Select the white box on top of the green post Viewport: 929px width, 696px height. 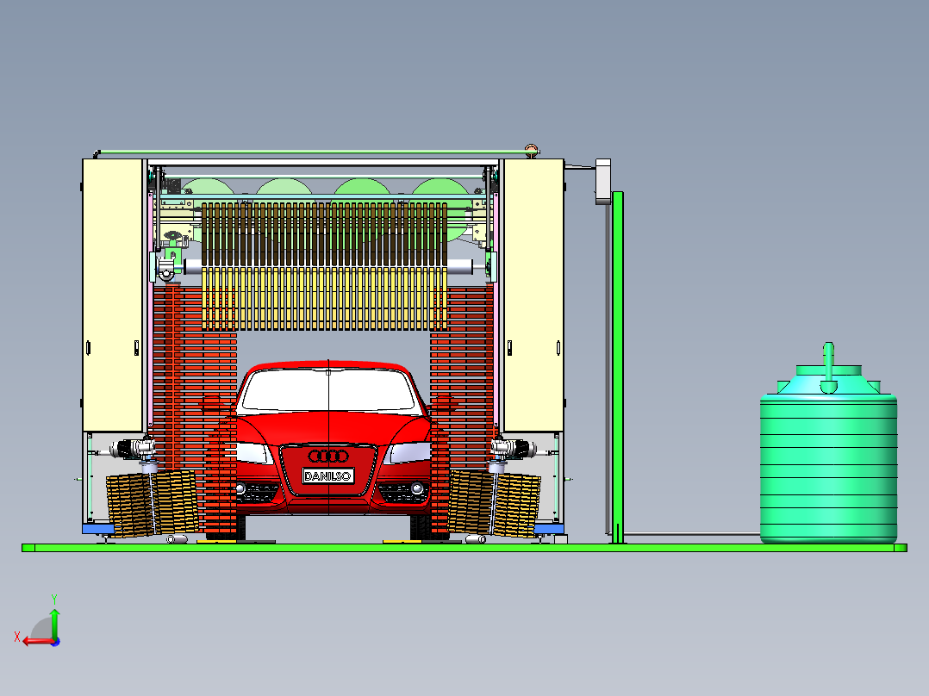[603, 181]
